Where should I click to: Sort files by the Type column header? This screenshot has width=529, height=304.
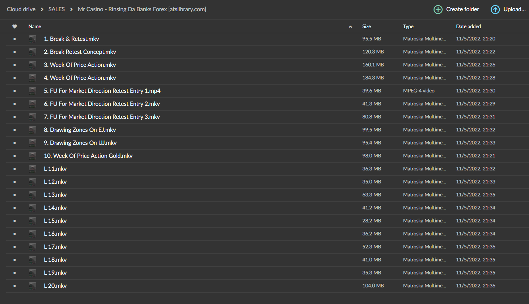coord(408,26)
